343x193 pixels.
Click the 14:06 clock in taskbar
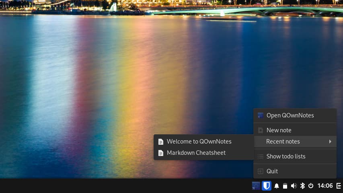point(325,186)
